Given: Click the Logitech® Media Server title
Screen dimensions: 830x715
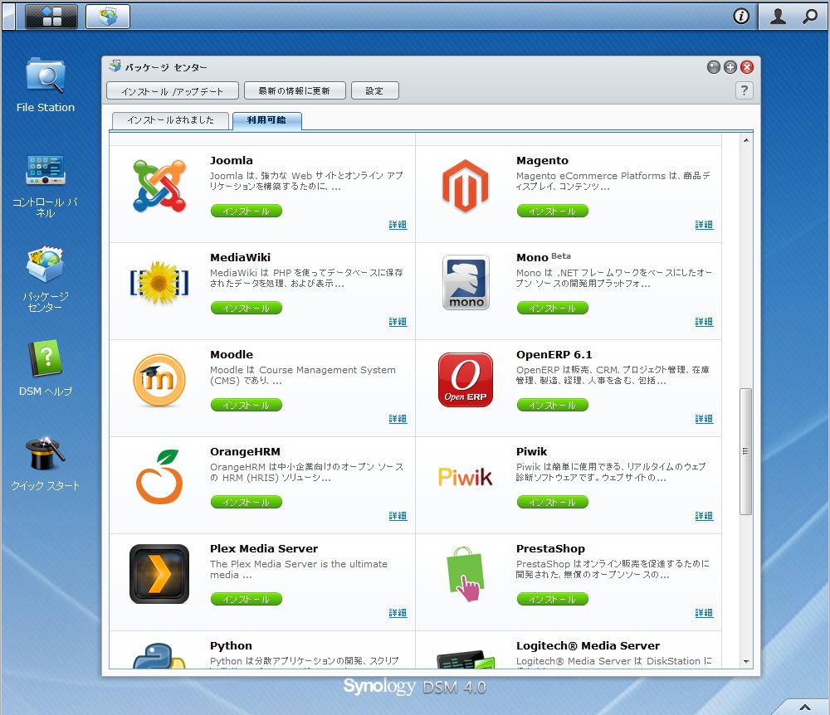Looking at the screenshot, I should coord(588,645).
